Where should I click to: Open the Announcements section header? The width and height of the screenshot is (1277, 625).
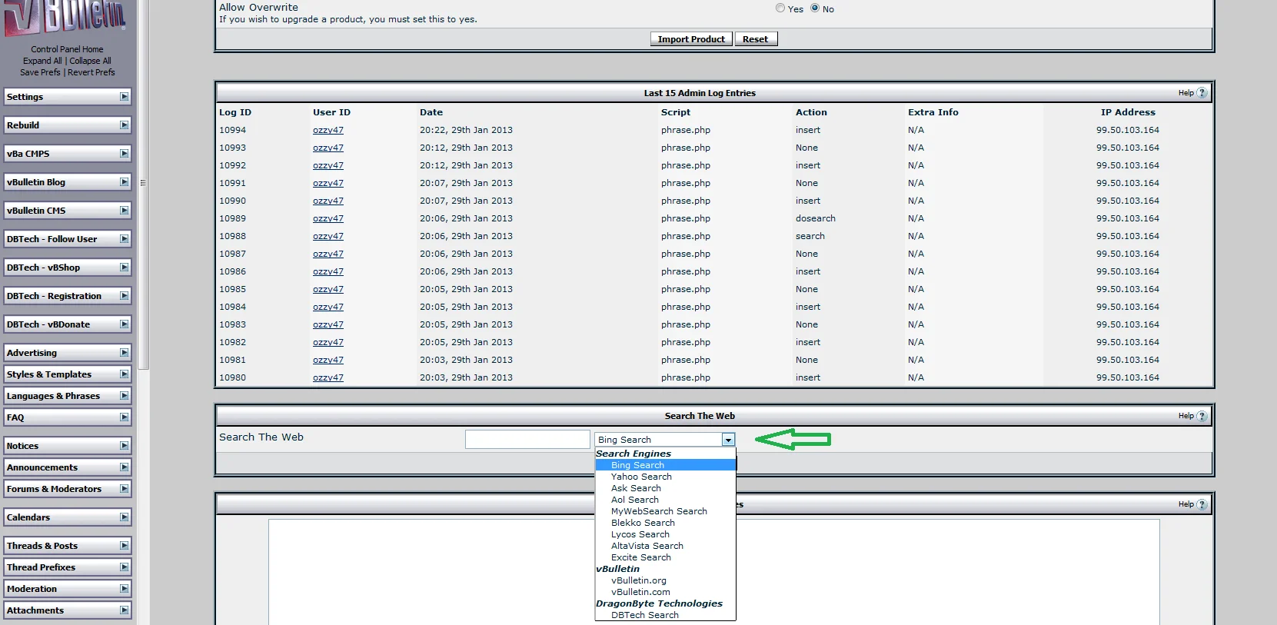[x=68, y=467]
